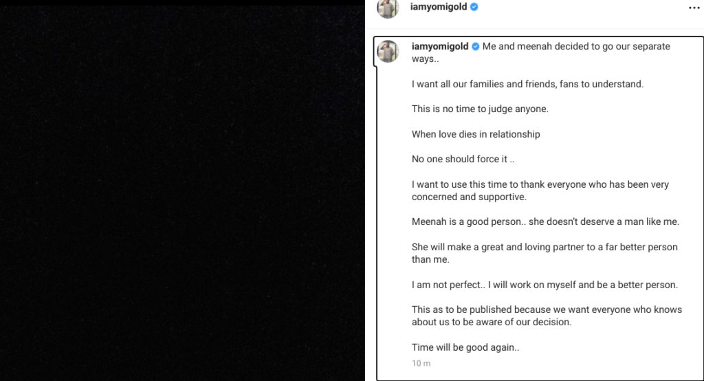Click the sentence about families and friends, fans
Image resolution: width=704 pixels, height=381 pixels.
coord(527,84)
